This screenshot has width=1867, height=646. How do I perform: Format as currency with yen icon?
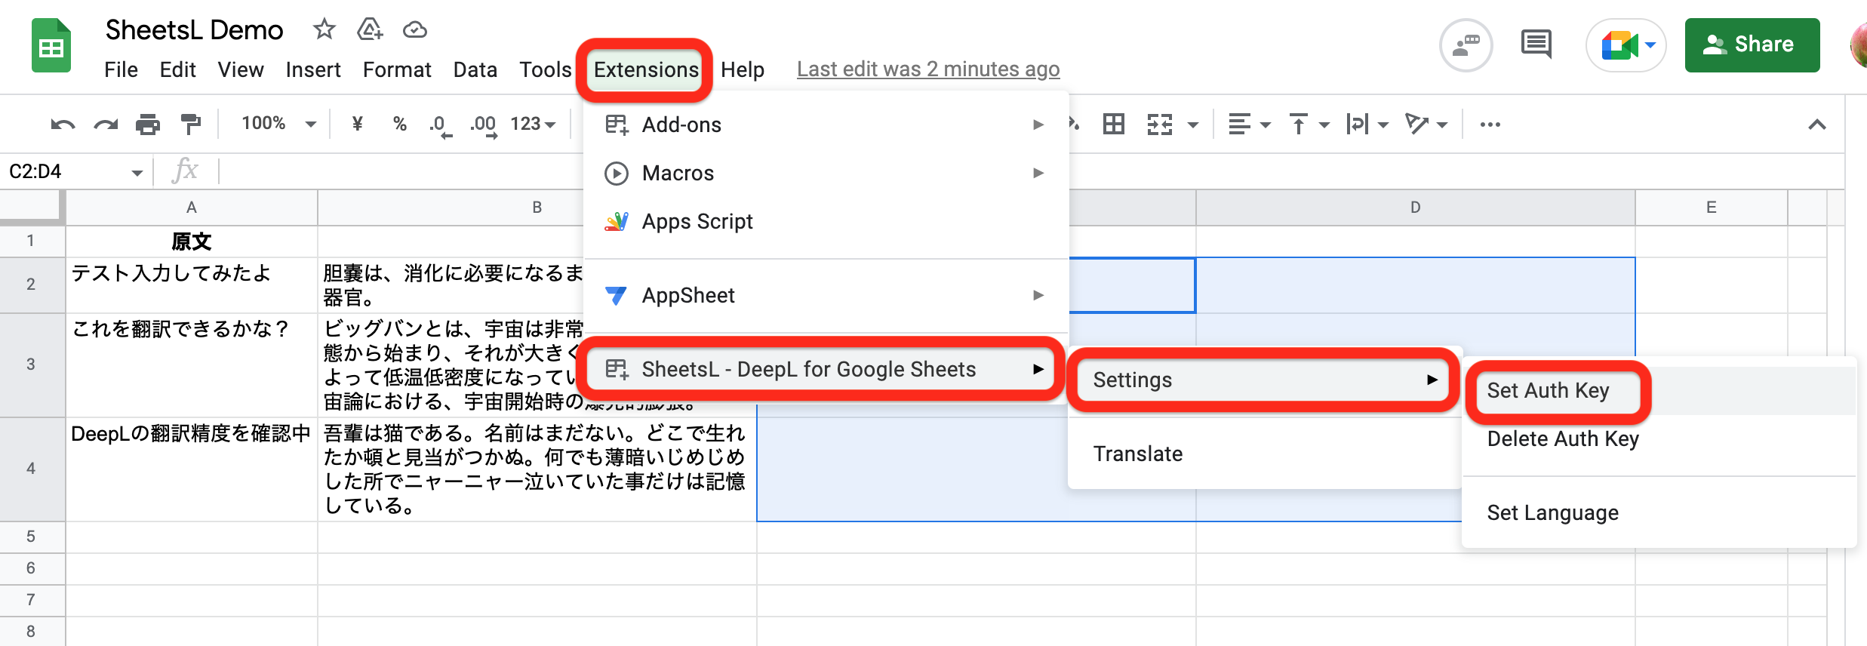pos(358,123)
